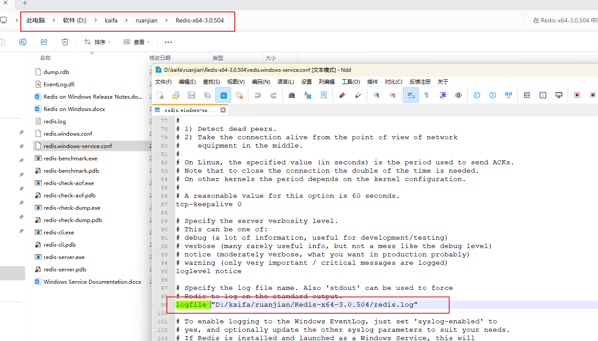
Task: Click the zoom in magnifier icon
Action: point(376,95)
